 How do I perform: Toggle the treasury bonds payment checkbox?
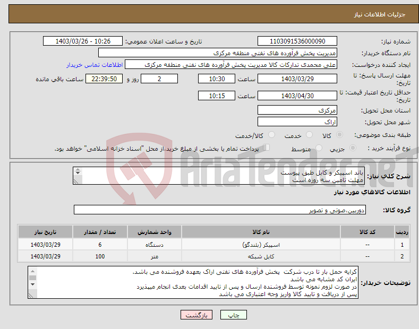(x=266, y=148)
